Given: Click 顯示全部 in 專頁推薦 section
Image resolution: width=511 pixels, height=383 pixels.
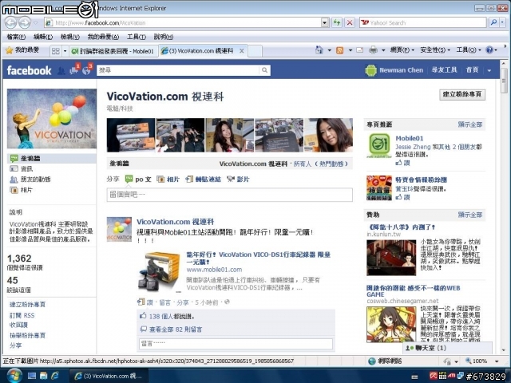Looking at the screenshot, I should 470,124.
